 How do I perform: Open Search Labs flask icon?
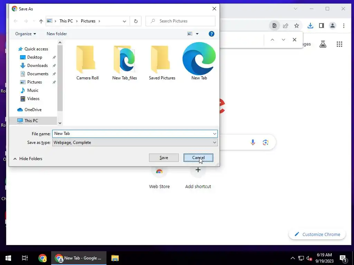(x=323, y=44)
